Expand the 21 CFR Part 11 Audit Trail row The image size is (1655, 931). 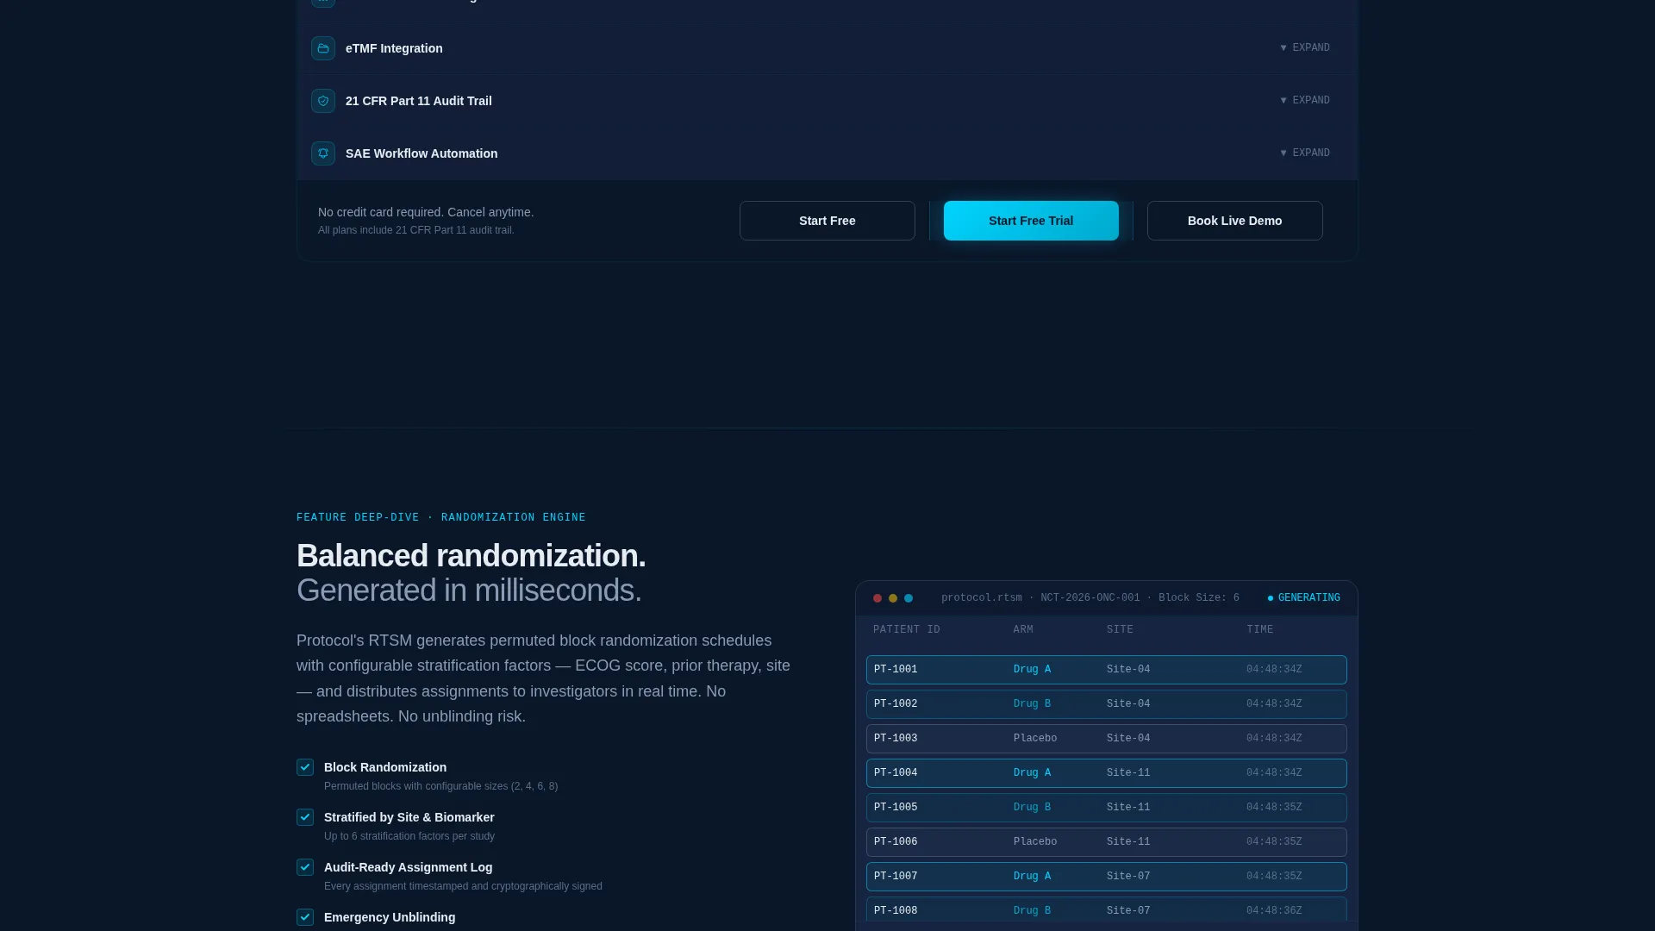[1305, 101]
